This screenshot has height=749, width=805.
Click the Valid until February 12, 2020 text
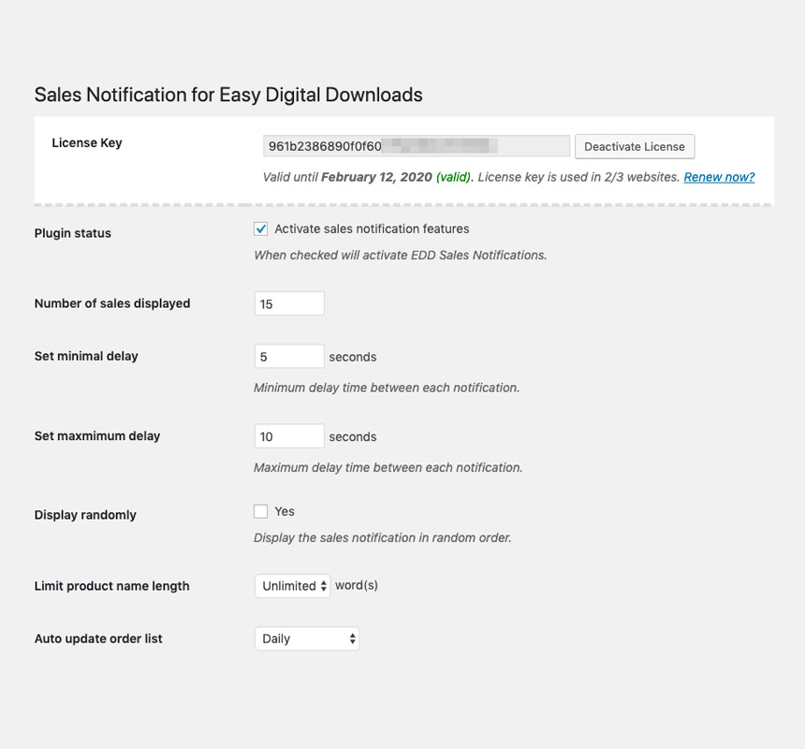(347, 177)
